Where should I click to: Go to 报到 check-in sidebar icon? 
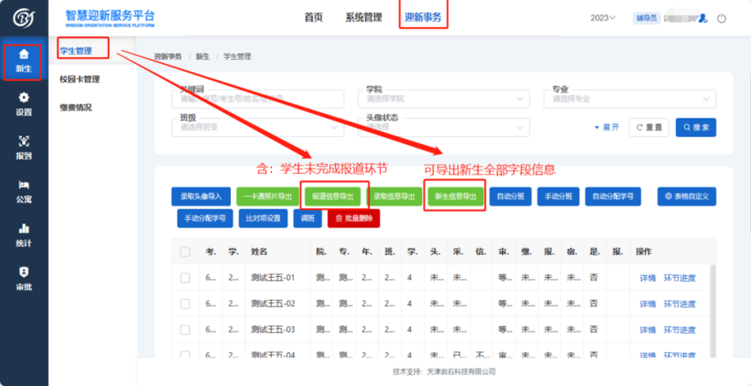pos(24,147)
